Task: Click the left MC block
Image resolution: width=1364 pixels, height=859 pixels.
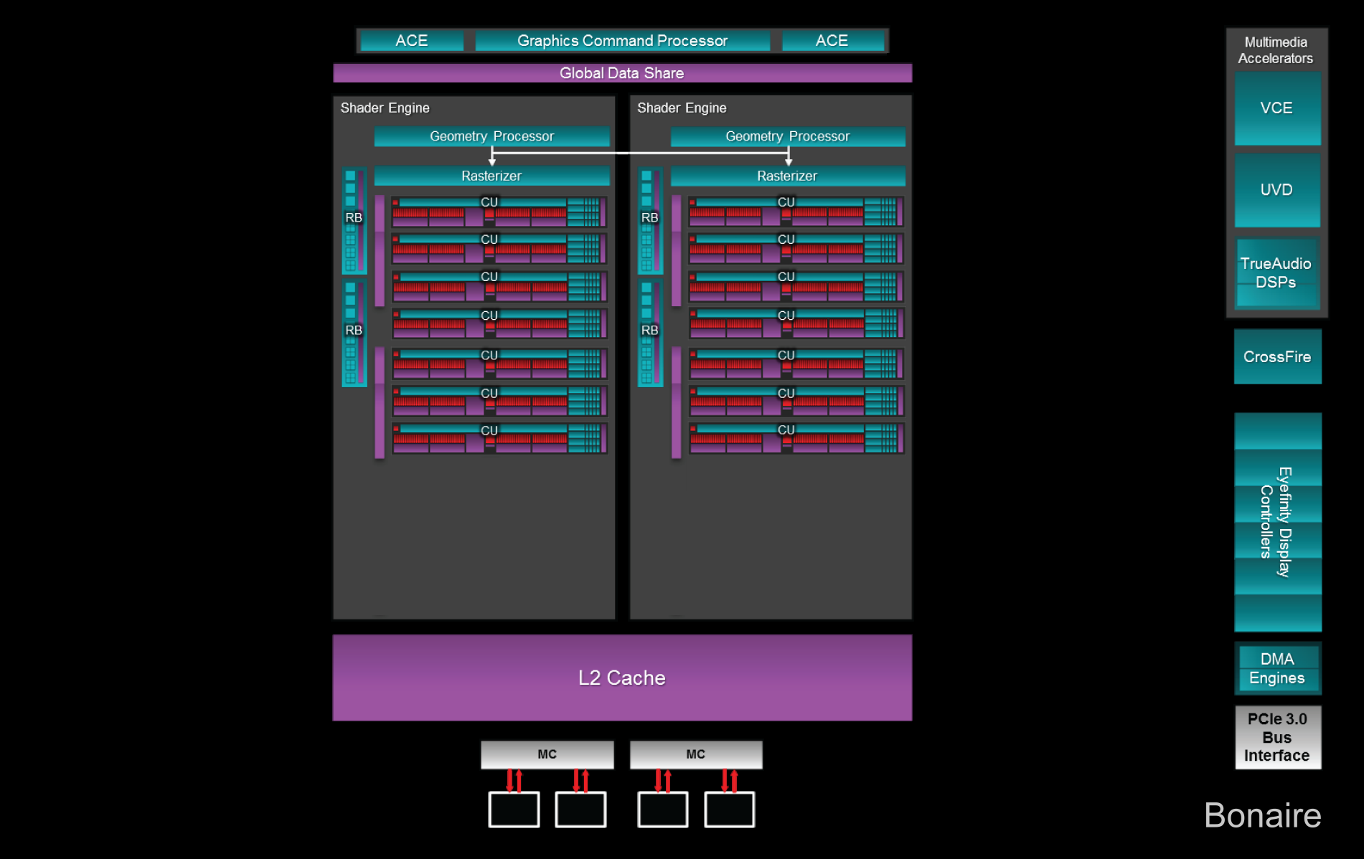Action: 547,754
